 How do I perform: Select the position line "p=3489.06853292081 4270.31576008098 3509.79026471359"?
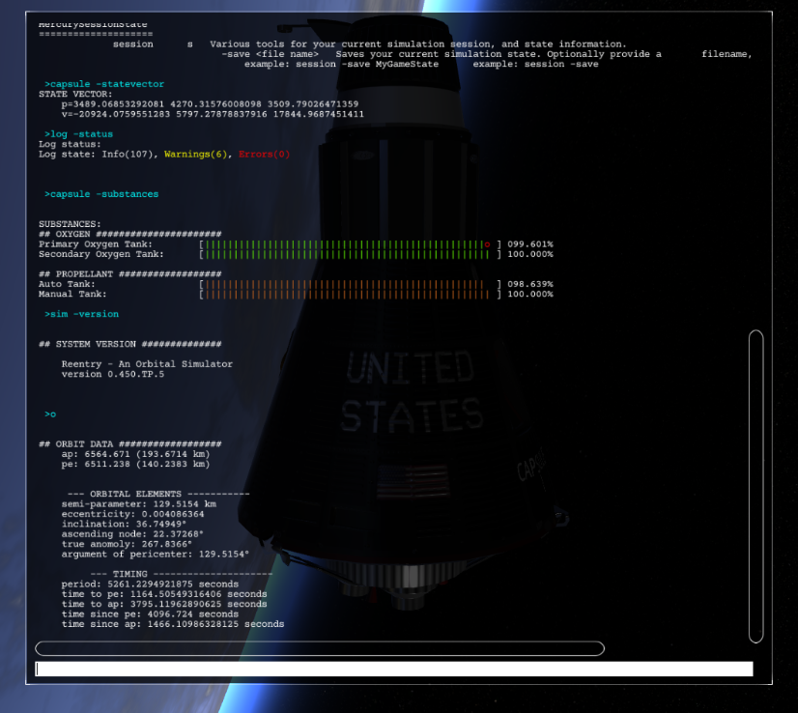point(211,104)
